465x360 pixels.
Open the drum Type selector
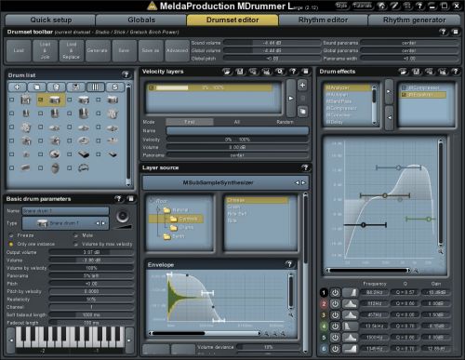(x=66, y=223)
